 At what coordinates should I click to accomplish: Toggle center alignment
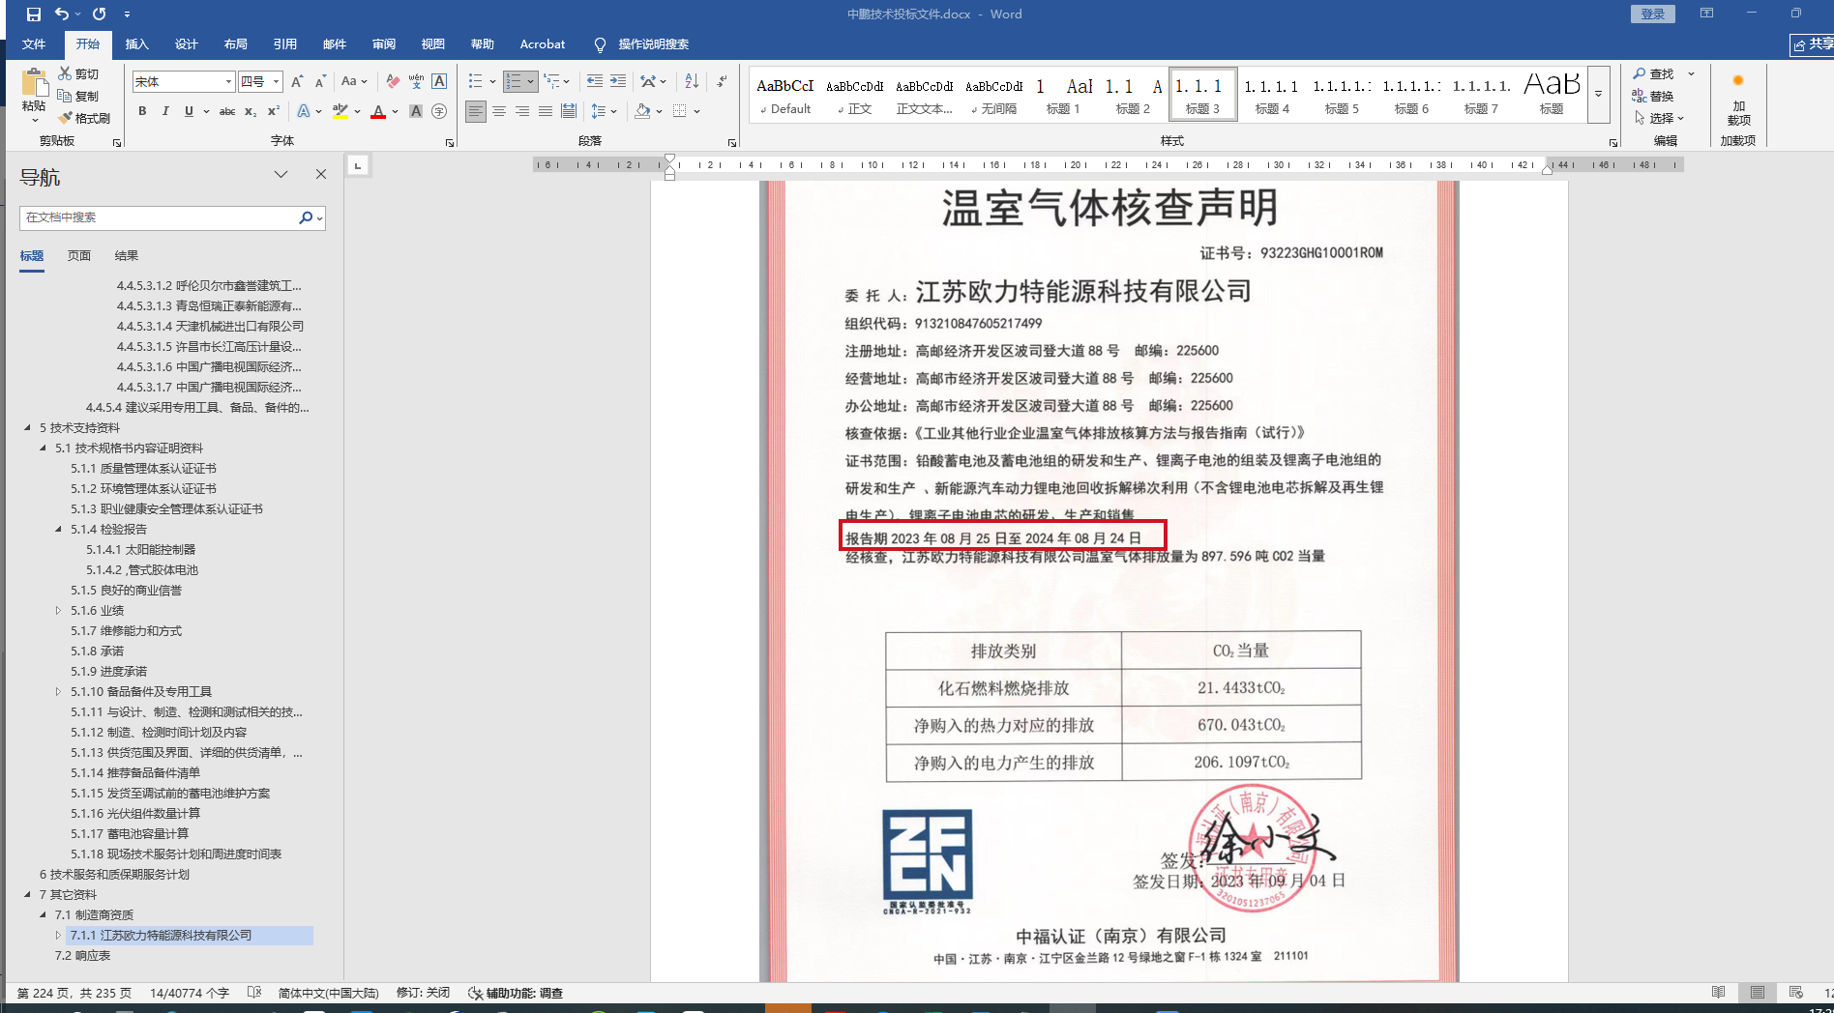click(499, 111)
